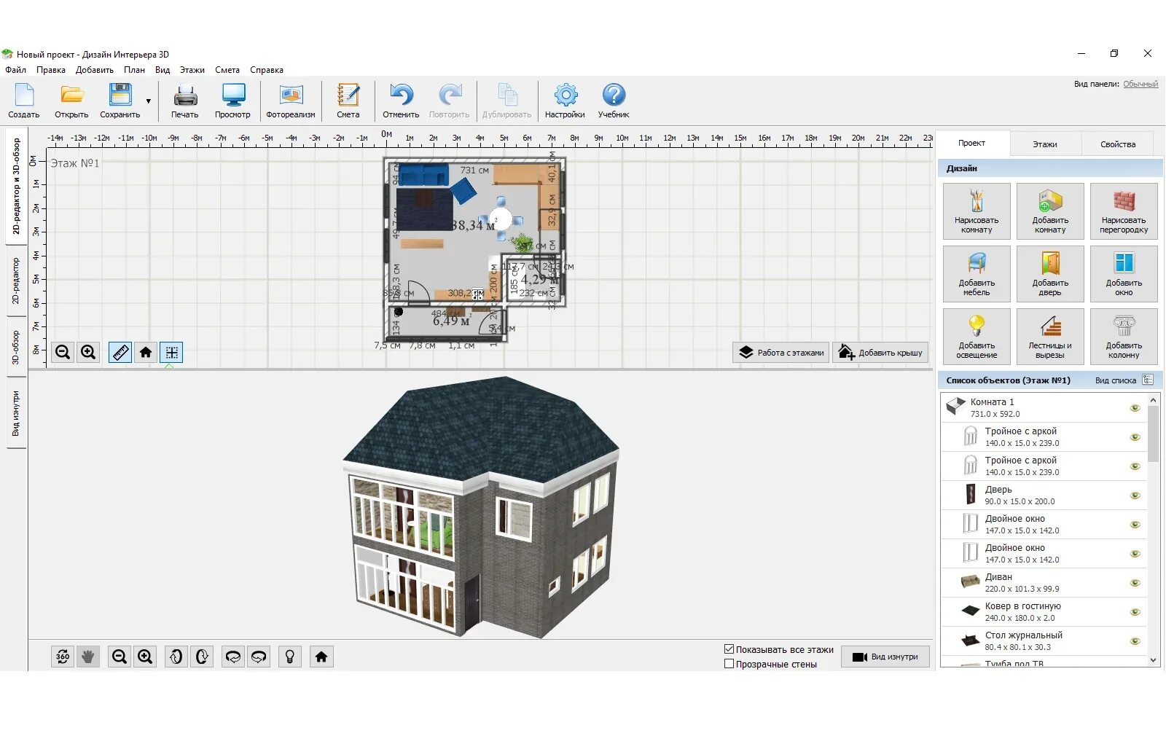Click the Создать new project icon
The height and width of the screenshot is (752, 1166).
(x=24, y=101)
